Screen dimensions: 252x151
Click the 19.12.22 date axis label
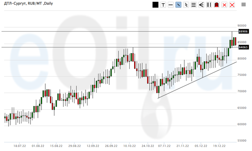point(219,146)
